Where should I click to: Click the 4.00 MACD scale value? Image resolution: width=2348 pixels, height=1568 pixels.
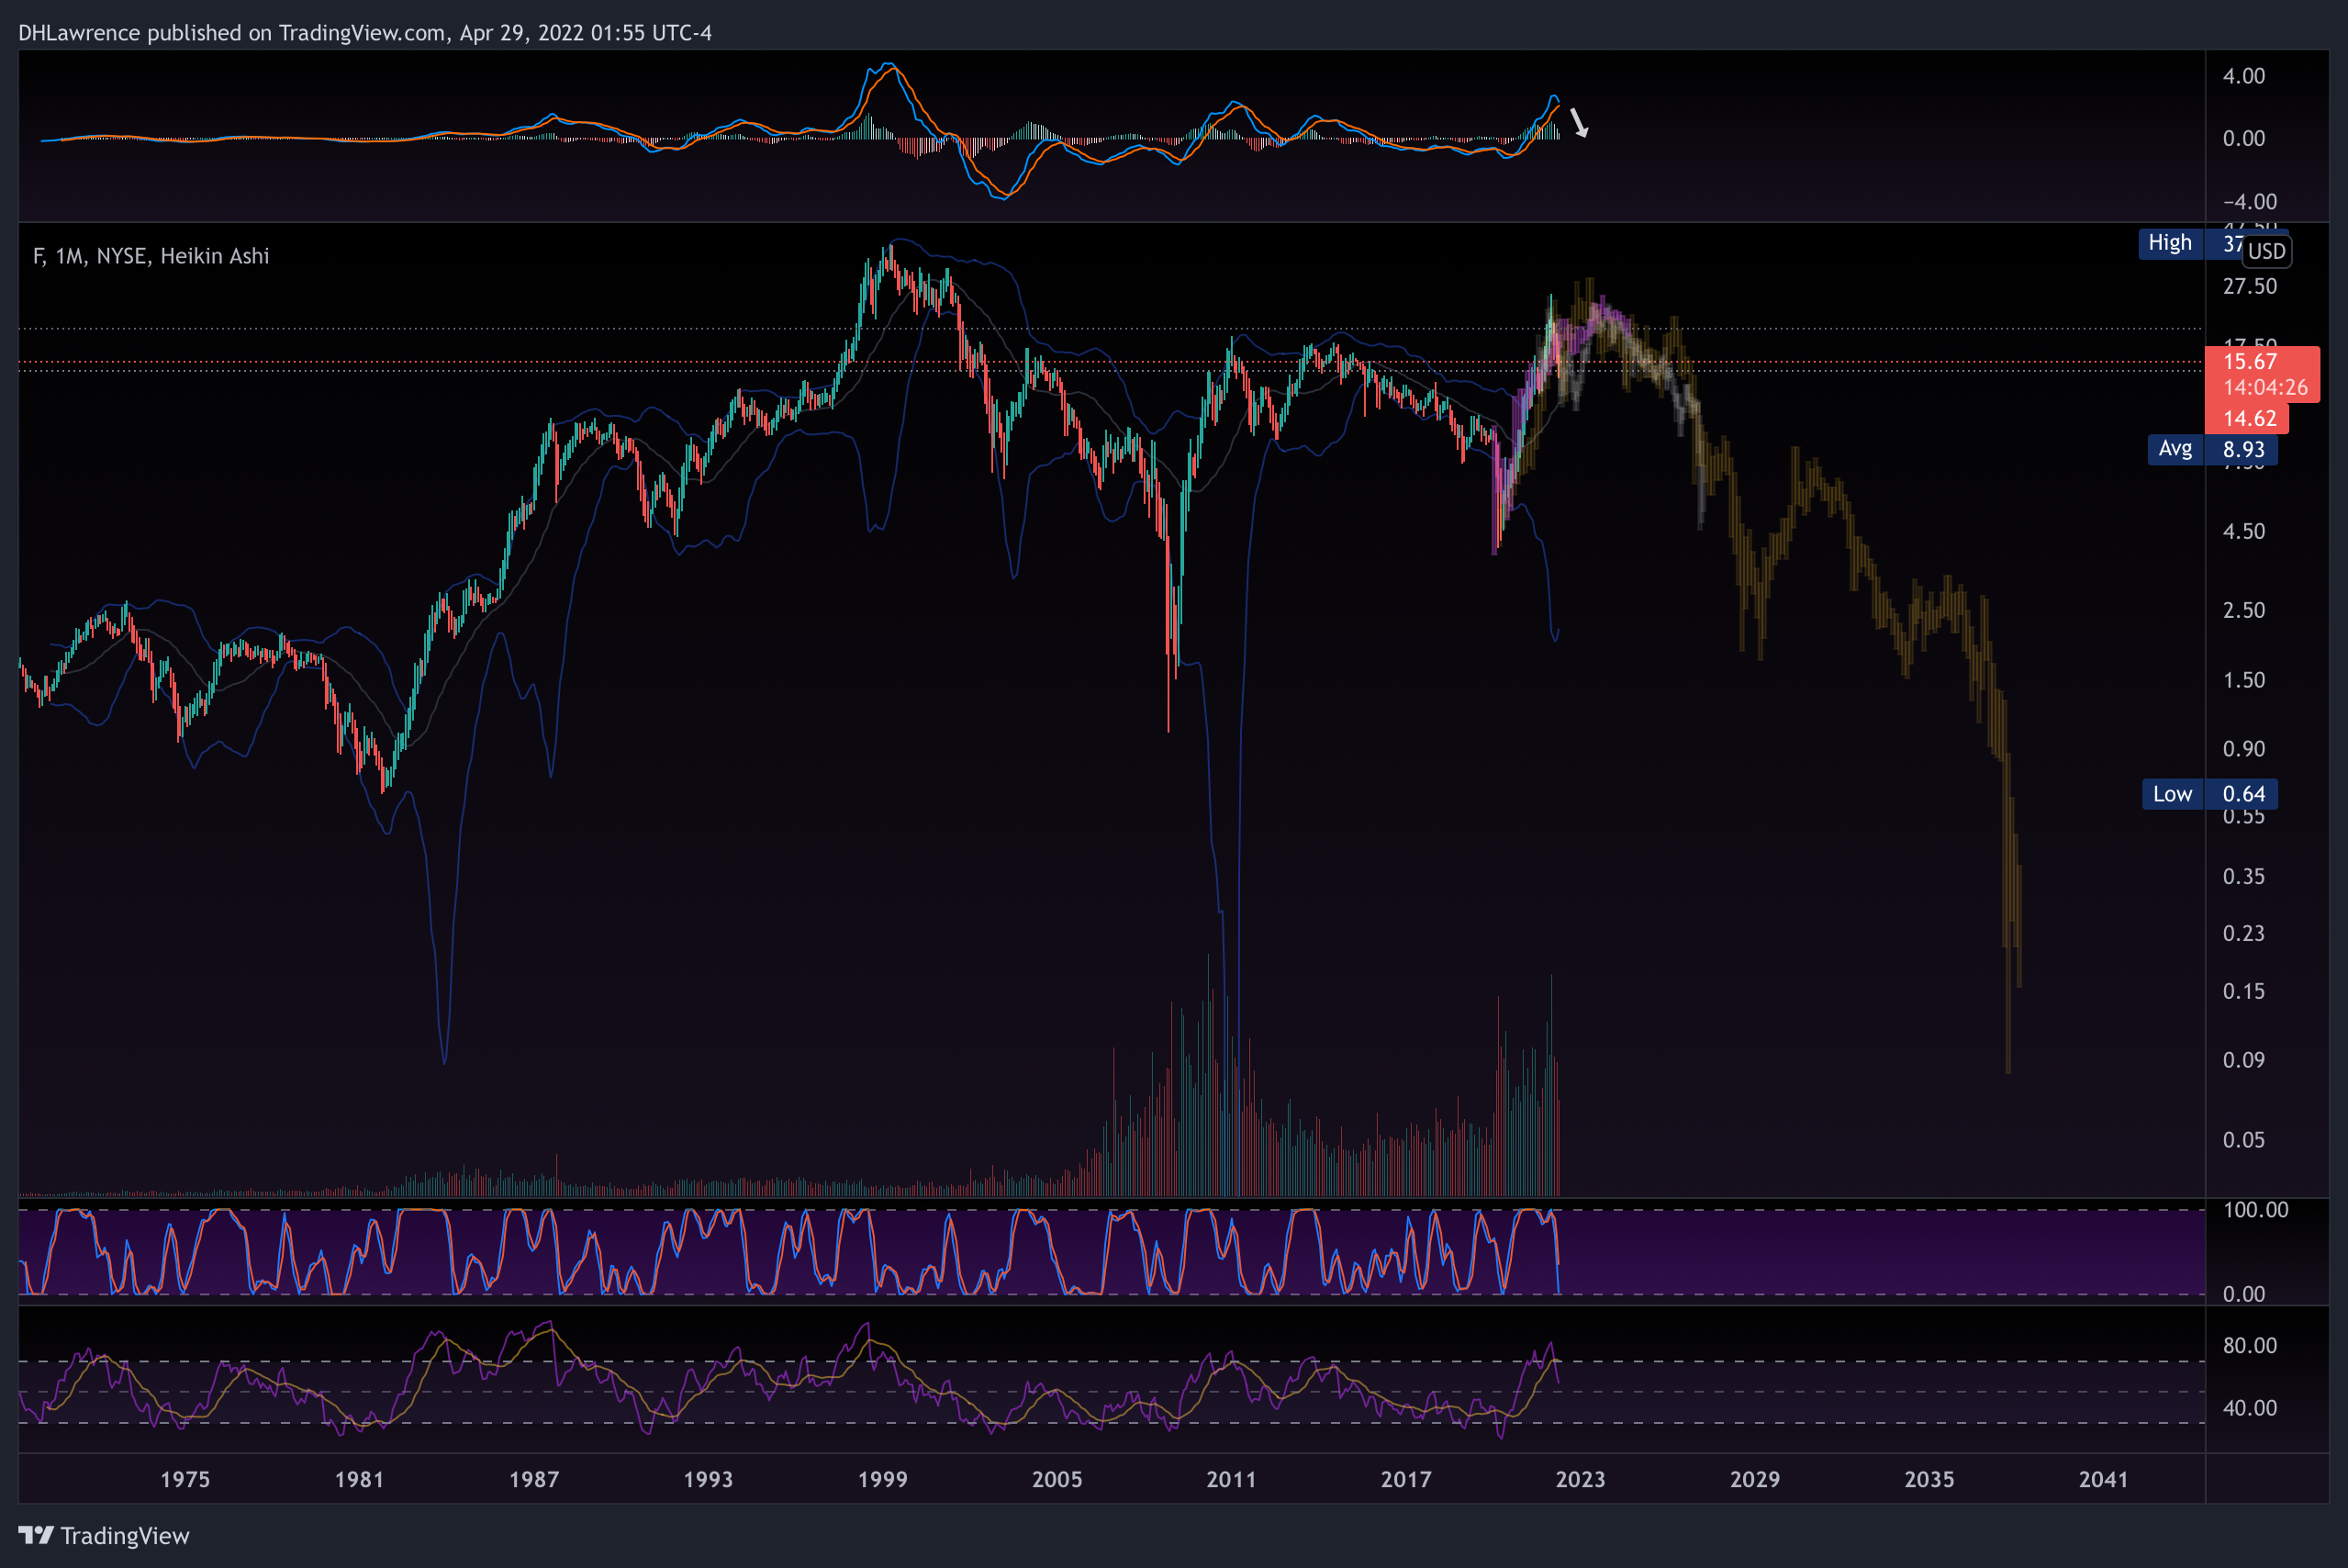[2243, 76]
